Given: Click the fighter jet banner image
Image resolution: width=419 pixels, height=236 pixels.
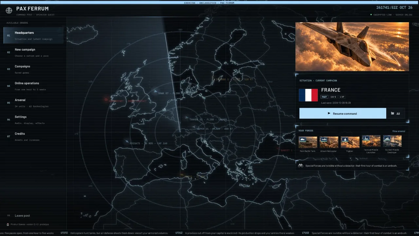Looking at the screenshot, I should (x=352, y=47).
